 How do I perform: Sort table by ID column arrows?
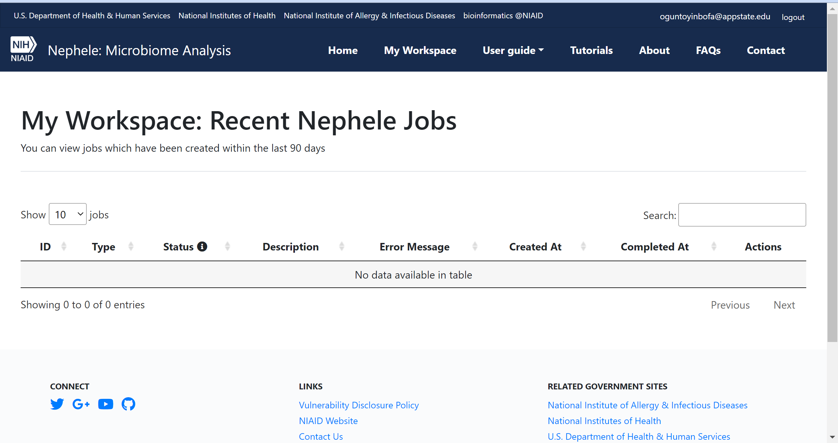tap(64, 247)
